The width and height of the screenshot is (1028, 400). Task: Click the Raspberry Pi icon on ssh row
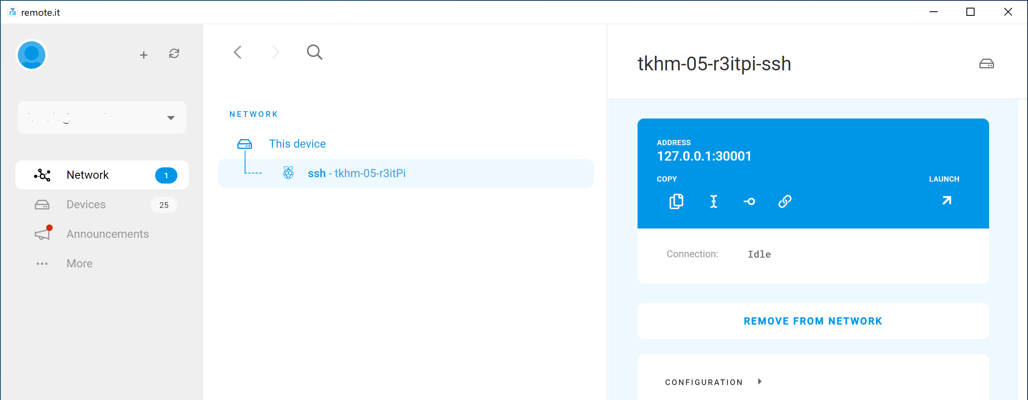[x=288, y=173]
